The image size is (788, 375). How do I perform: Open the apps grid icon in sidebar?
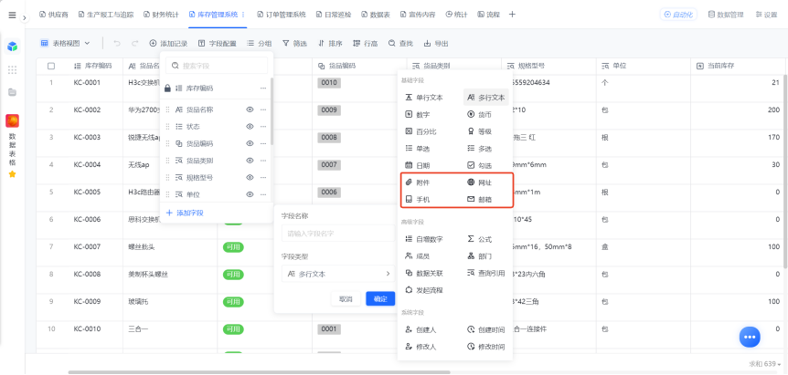coord(12,69)
